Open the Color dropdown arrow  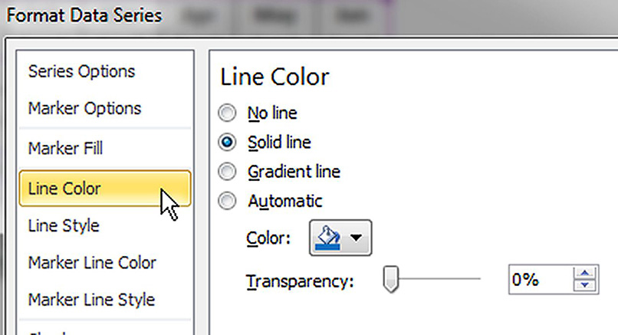[x=355, y=238]
